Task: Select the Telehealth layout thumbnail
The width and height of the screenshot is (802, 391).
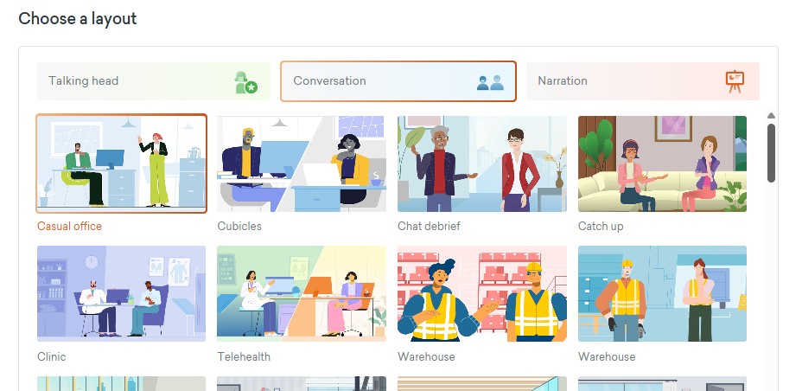Action: (x=302, y=294)
